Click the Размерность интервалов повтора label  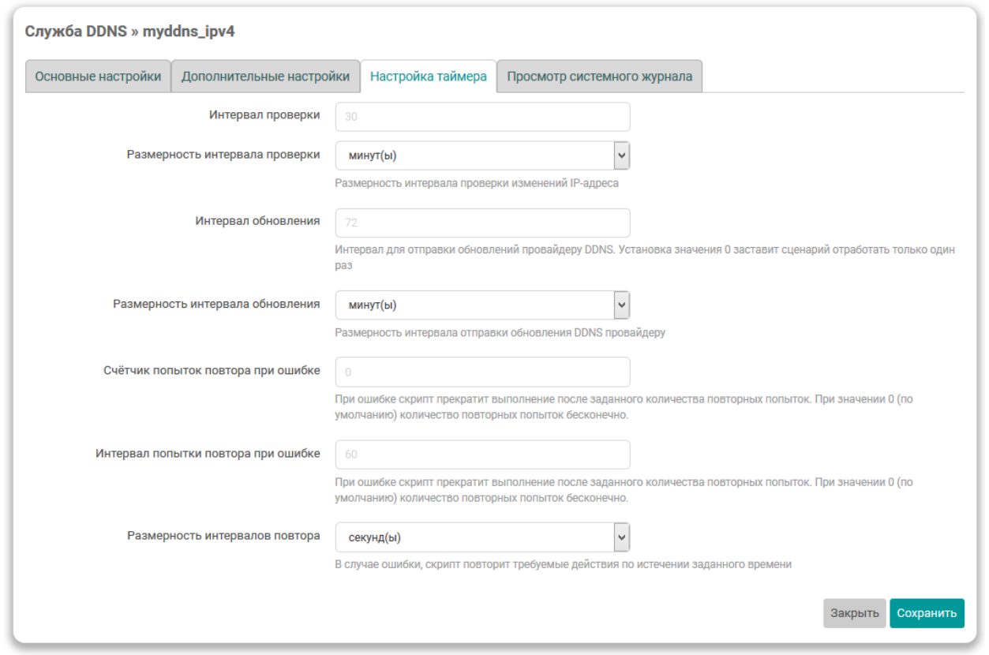[223, 536]
